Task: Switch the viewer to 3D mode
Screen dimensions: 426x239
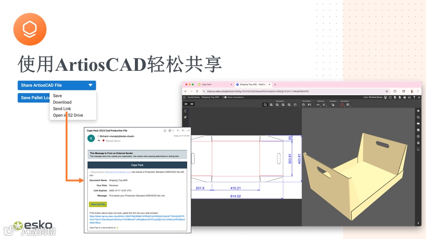Action: pos(192,104)
